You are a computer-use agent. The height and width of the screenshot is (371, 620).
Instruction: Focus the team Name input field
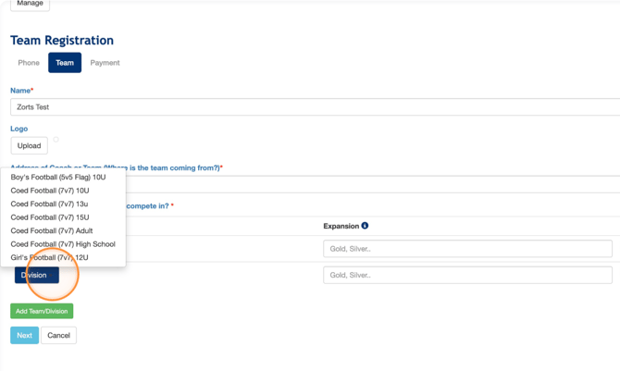click(315, 107)
